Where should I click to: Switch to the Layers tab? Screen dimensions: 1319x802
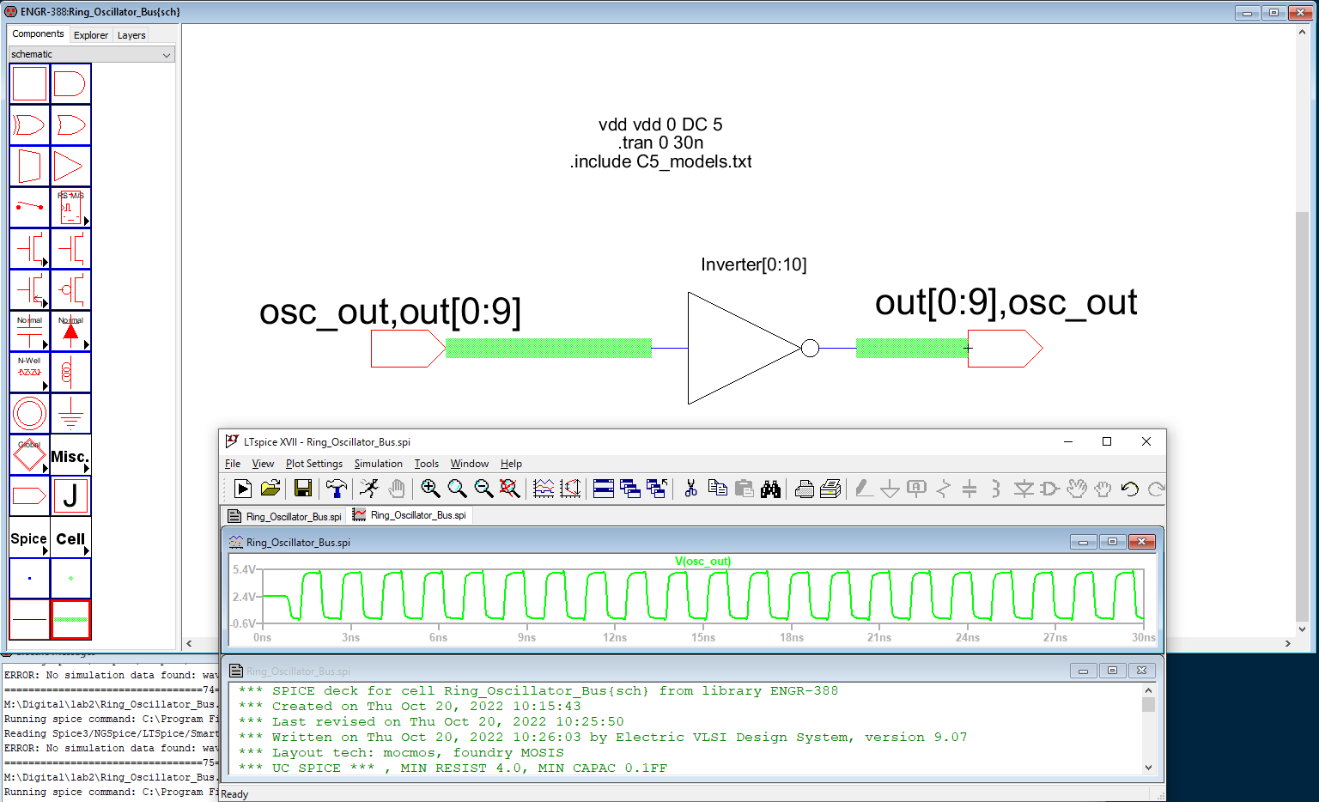(x=131, y=35)
